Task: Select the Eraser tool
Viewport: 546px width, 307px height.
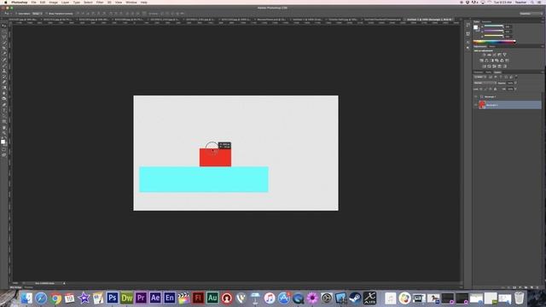Action: pyautogui.click(x=4, y=82)
